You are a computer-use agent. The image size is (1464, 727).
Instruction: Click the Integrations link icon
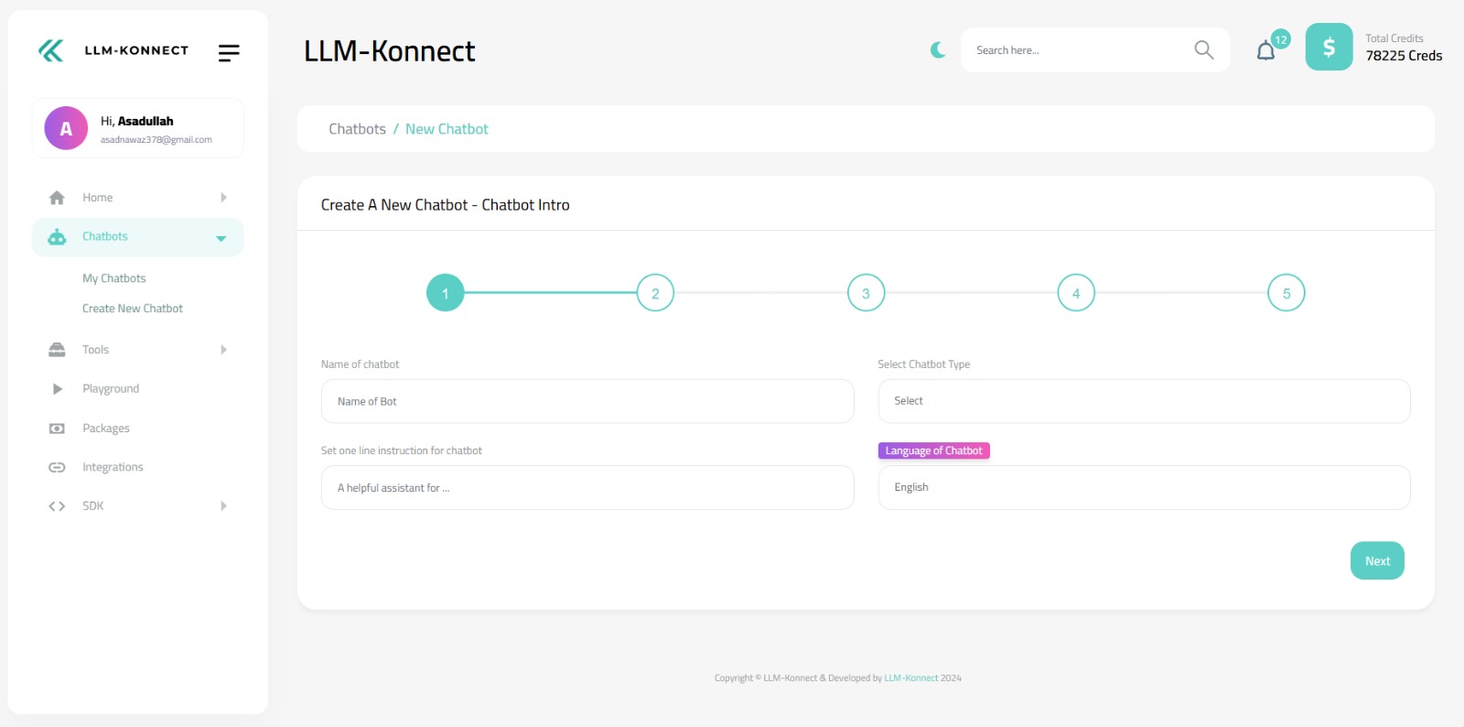(x=57, y=467)
